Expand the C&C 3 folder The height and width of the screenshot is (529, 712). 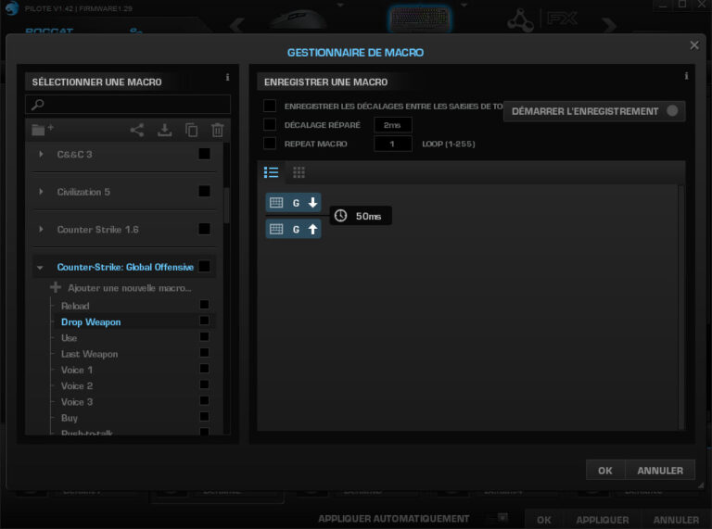pos(41,155)
